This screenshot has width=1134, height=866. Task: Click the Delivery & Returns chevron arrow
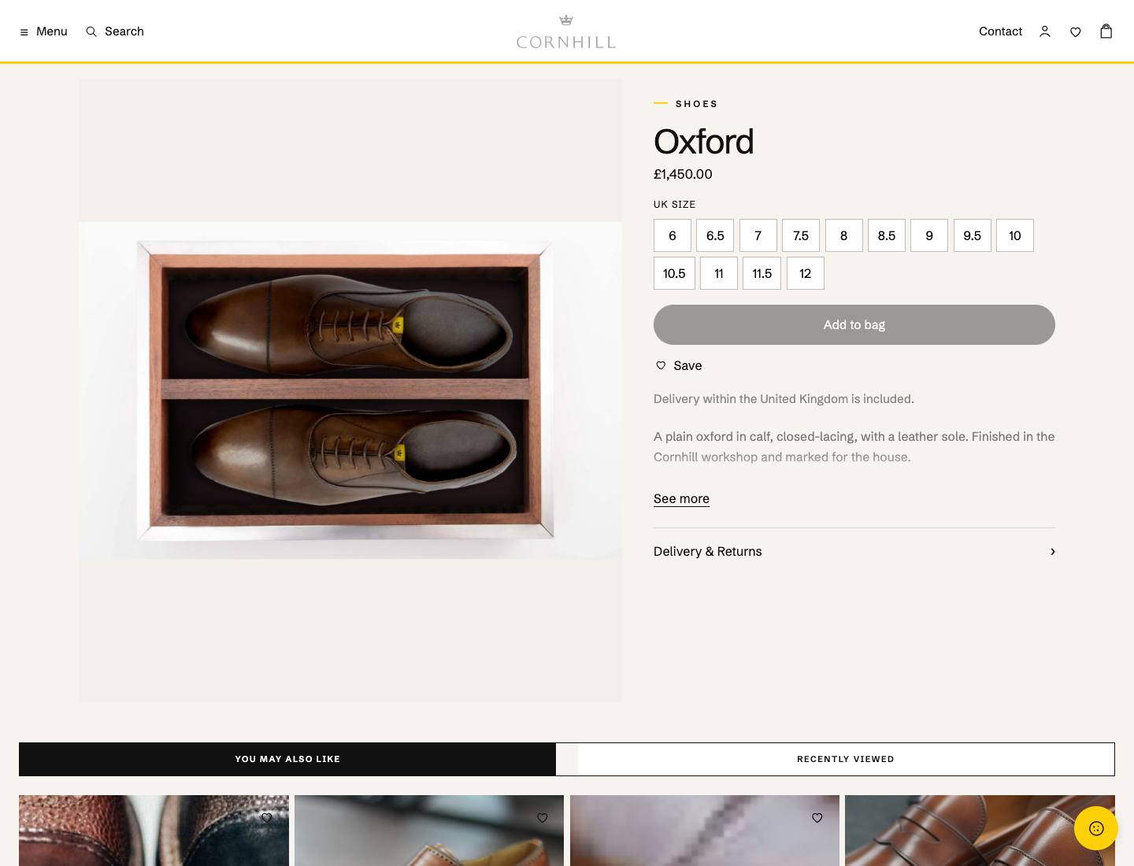[x=1052, y=551]
